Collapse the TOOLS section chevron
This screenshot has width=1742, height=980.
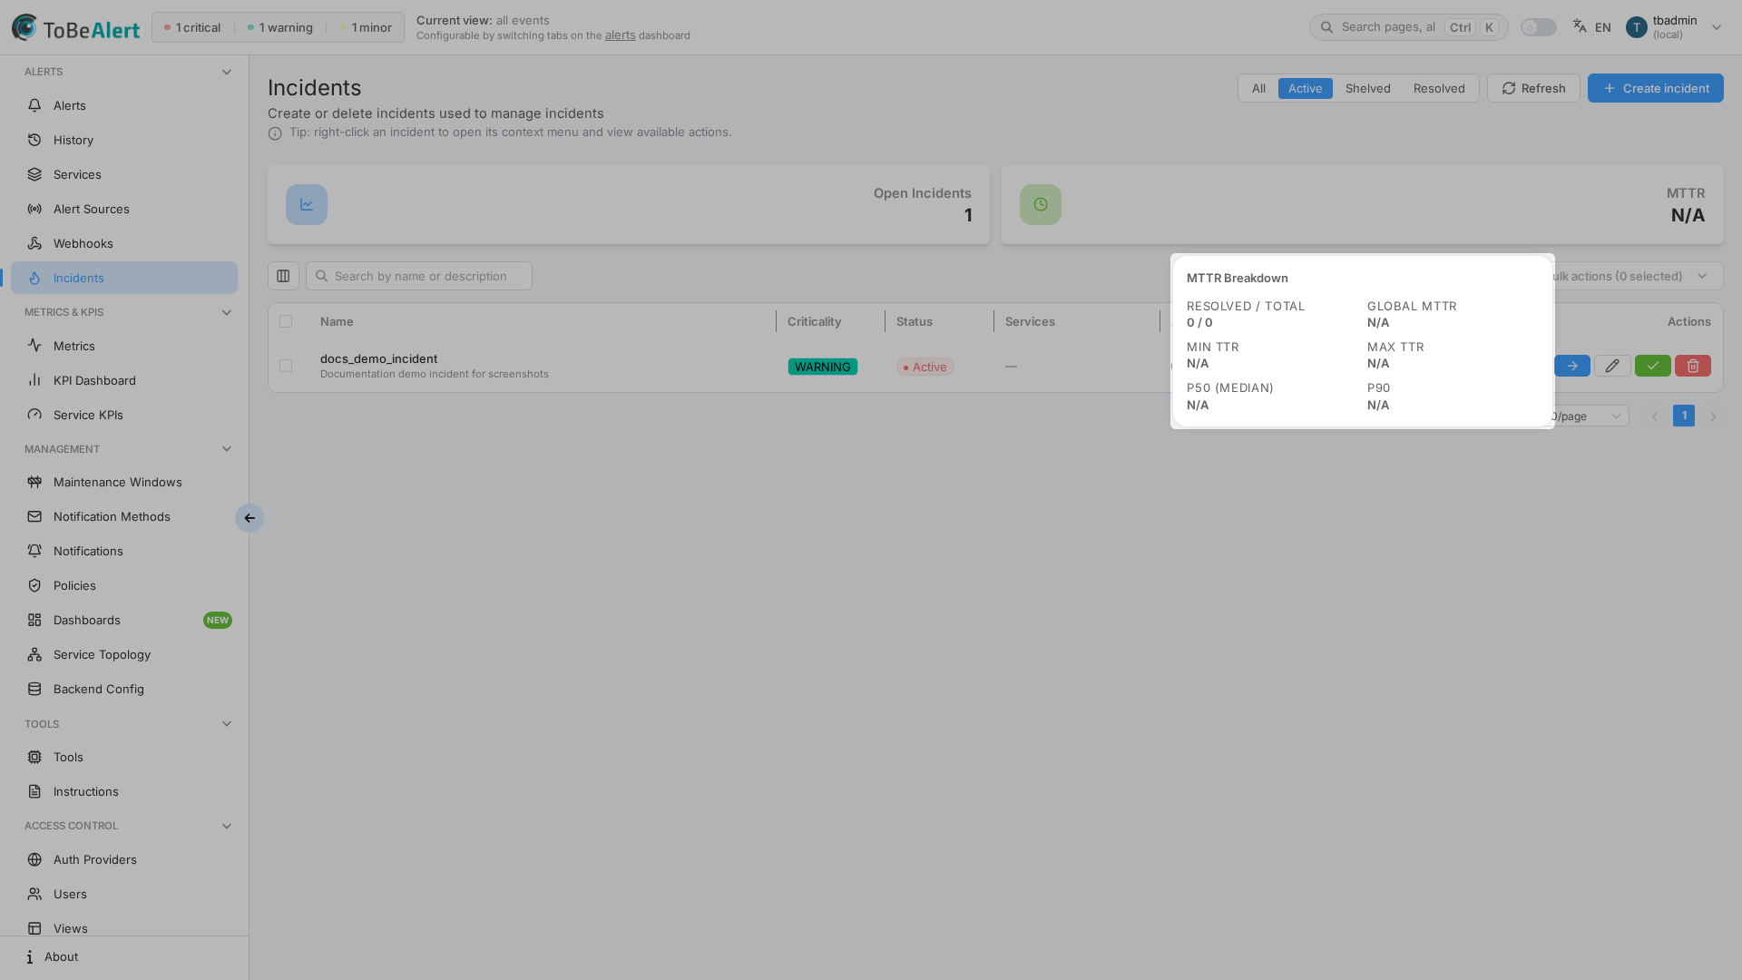coord(227,724)
